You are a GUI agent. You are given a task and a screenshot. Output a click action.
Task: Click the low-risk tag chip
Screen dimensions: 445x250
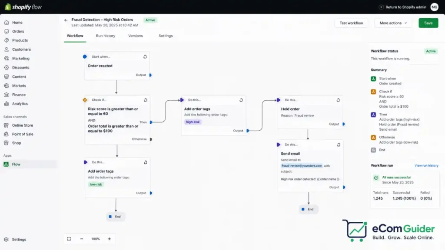coord(96,184)
